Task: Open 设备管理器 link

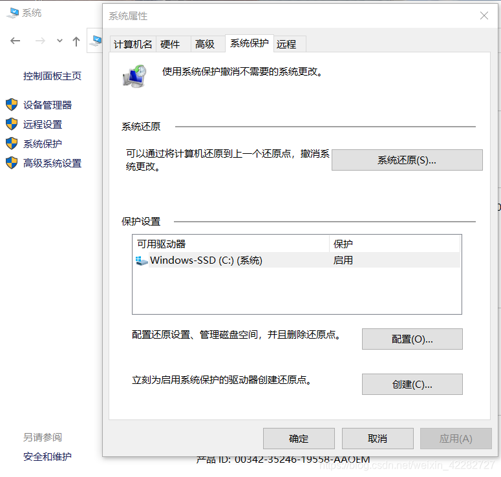Action: (47, 105)
